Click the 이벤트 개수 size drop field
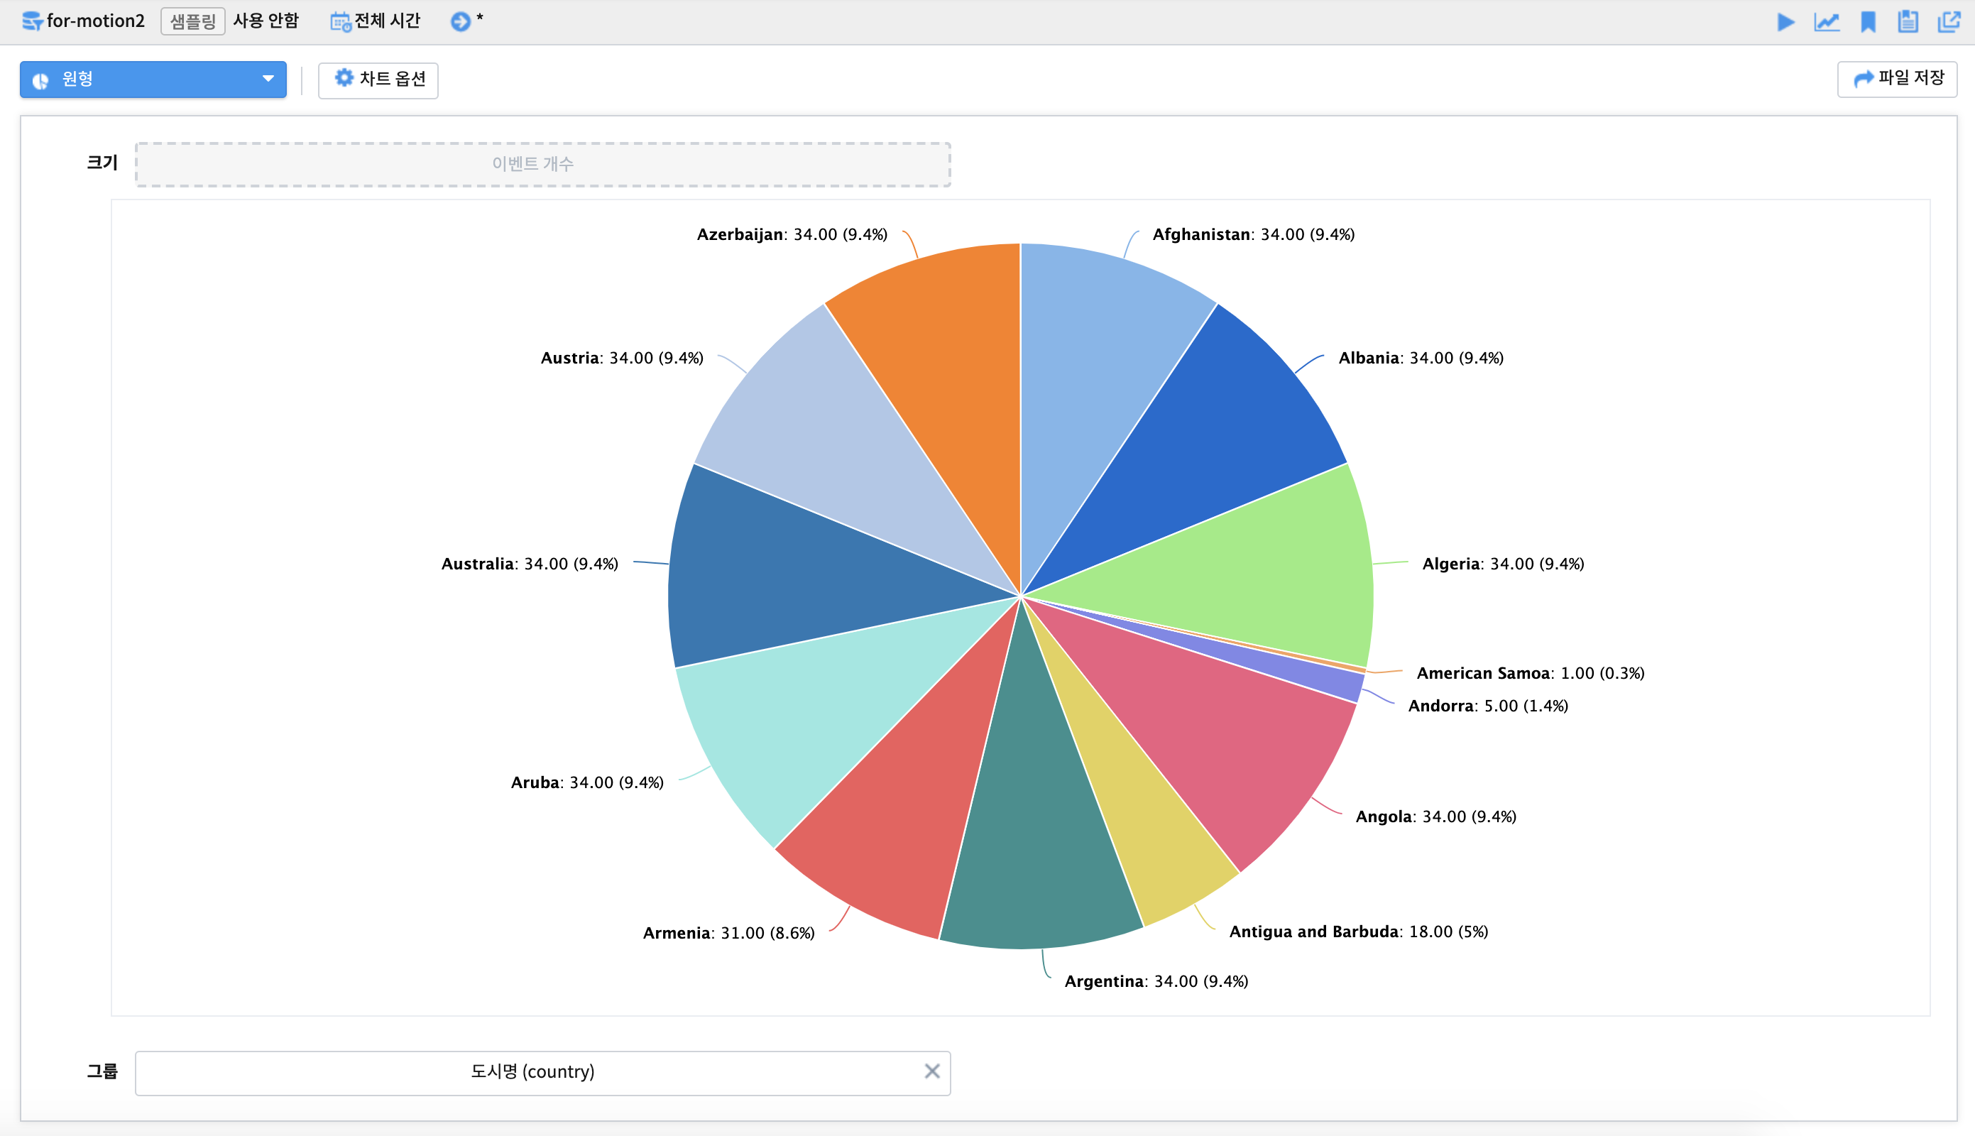The image size is (1975, 1136). [x=543, y=164]
